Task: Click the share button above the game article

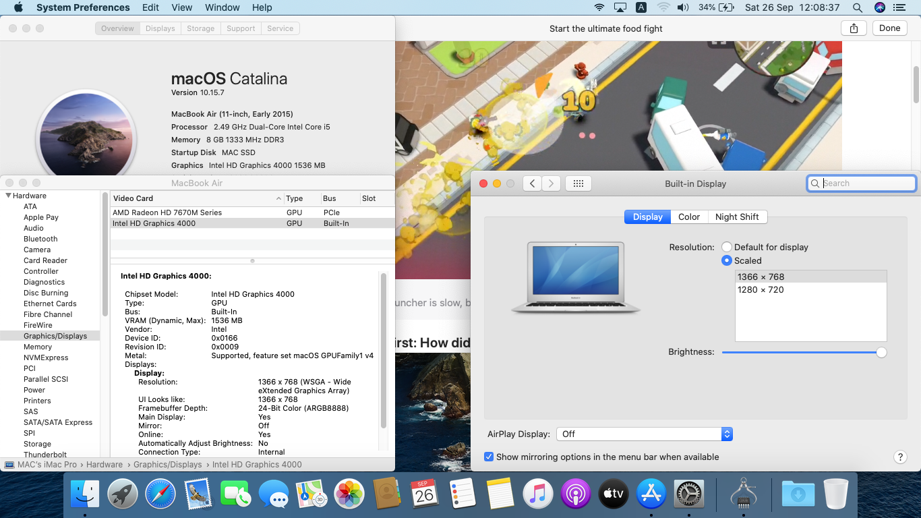Action: pyautogui.click(x=854, y=28)
